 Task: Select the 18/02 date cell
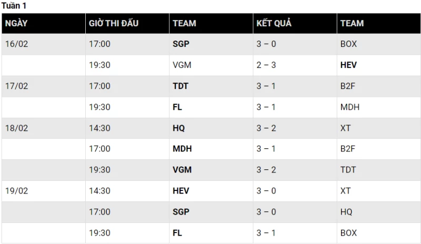click(16, 128)
